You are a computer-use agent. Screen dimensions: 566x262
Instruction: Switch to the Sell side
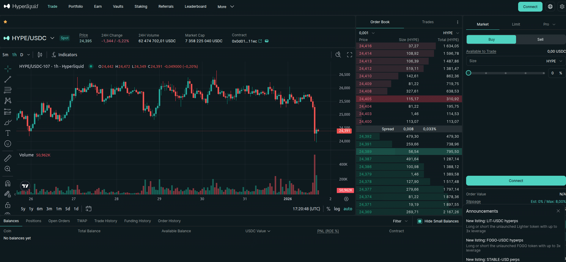tap(540, 40)
